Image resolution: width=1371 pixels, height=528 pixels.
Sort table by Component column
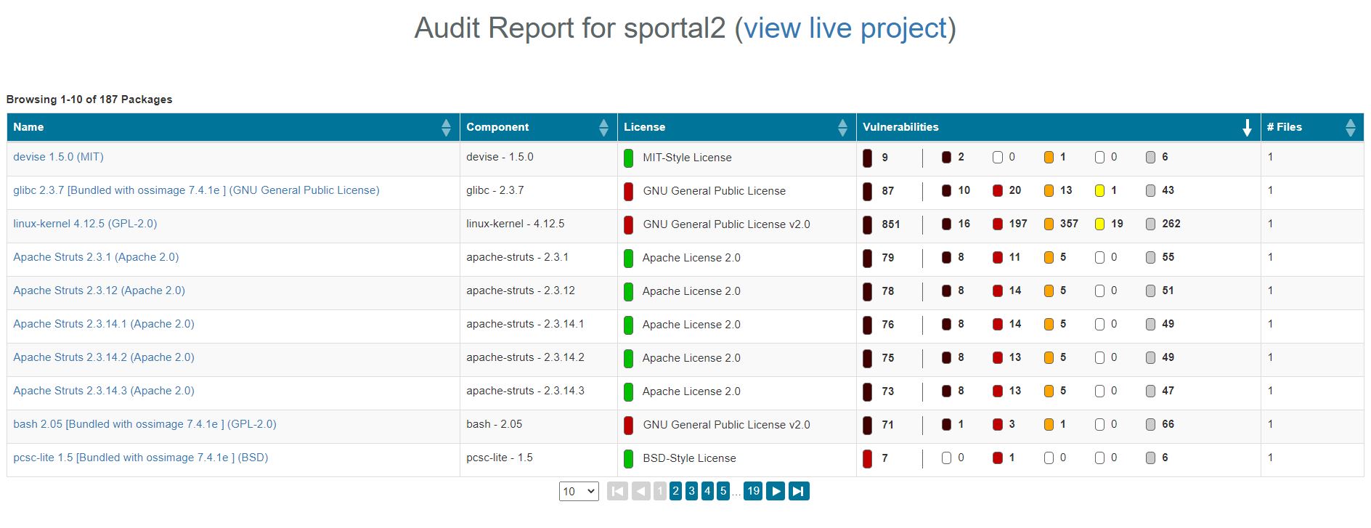tap(603, 128)
